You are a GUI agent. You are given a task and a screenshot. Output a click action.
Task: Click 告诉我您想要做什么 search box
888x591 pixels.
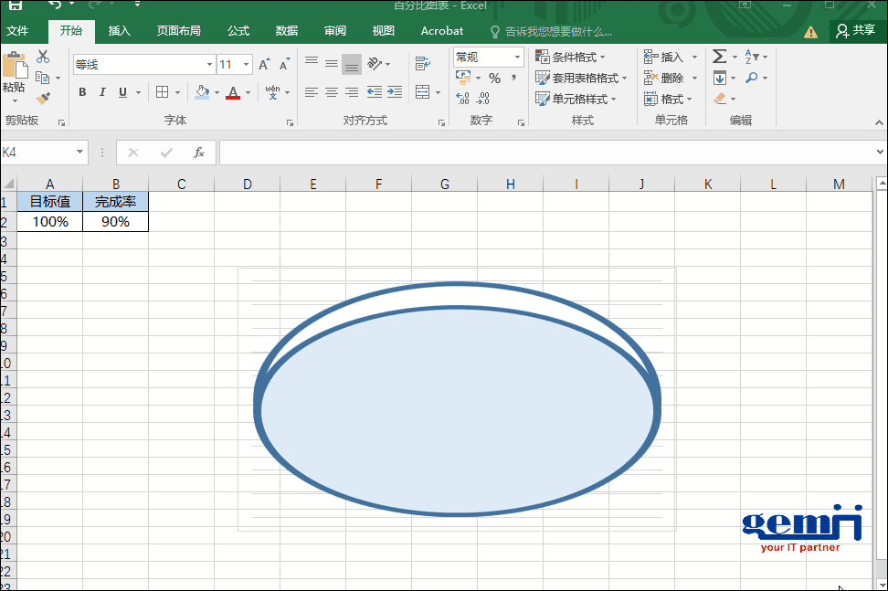552,32
